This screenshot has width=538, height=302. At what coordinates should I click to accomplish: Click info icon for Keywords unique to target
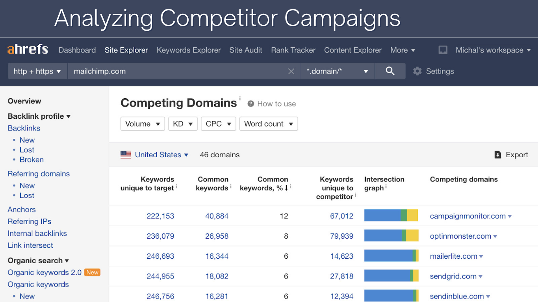(x=176, y=186)
